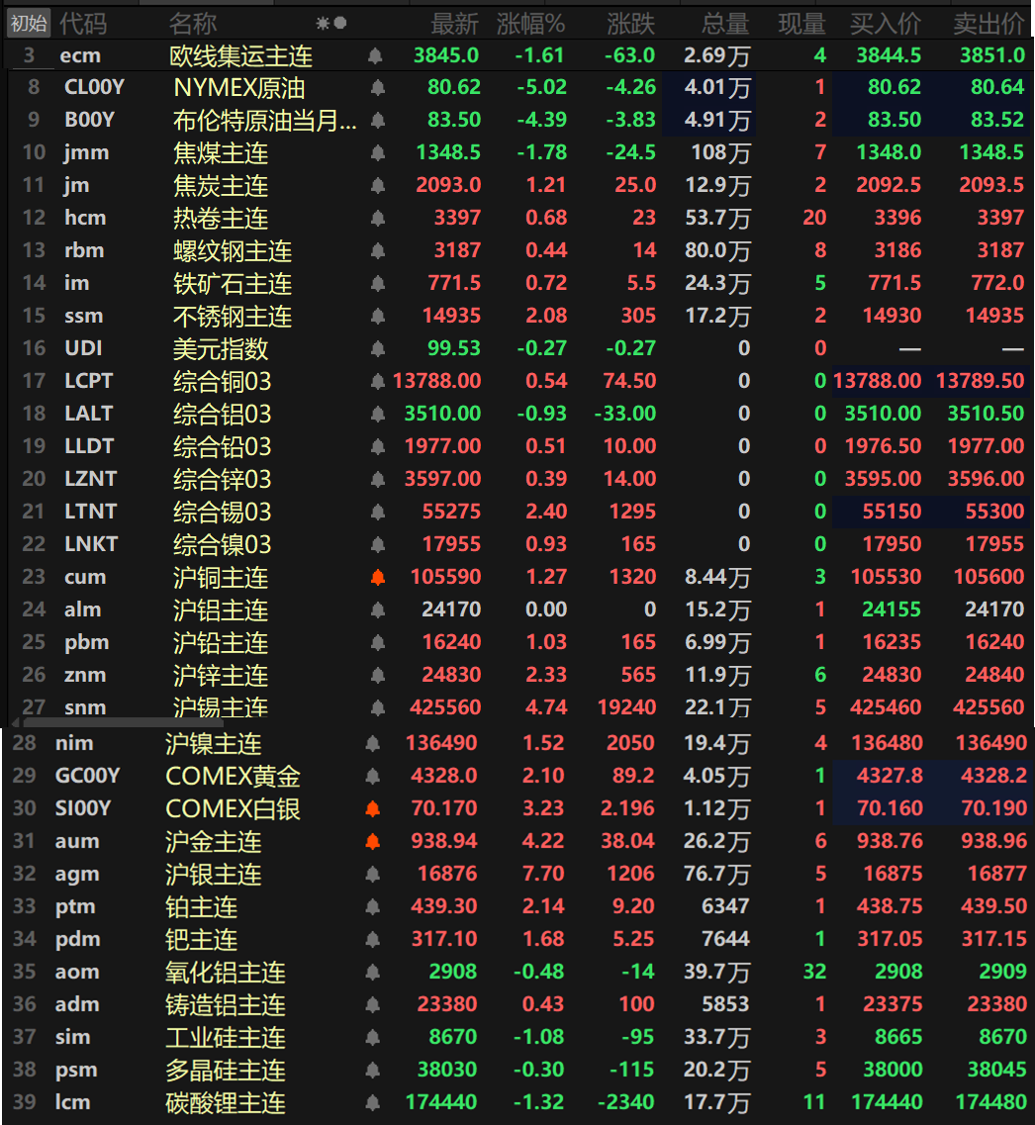Set alert bell on 焦炭主连 row
The width and height of the screenshot is (1035, 1125).
pyautogui.click(x=378, y=186)
